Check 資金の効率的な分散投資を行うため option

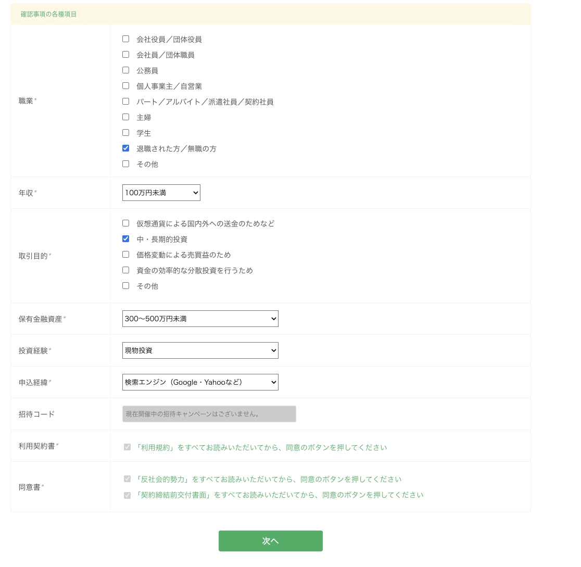(x=125, y=270)
